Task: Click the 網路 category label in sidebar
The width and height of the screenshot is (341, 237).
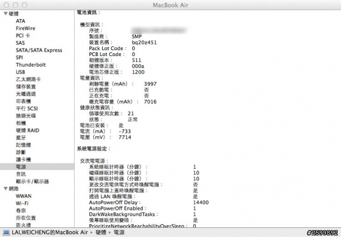Action: click(x=13, y=188)
